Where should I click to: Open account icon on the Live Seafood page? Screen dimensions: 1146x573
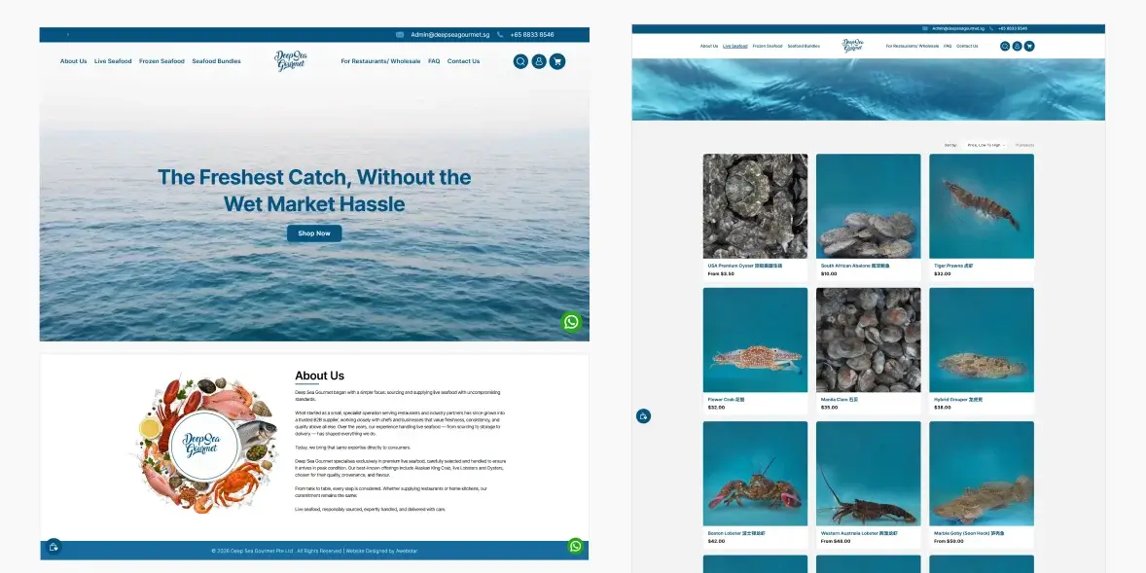click(x=1017, y=46)
